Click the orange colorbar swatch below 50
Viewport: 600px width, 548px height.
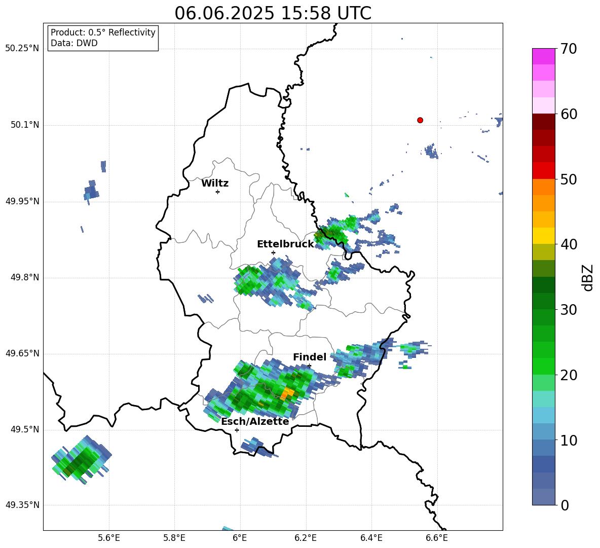[543, 187]
